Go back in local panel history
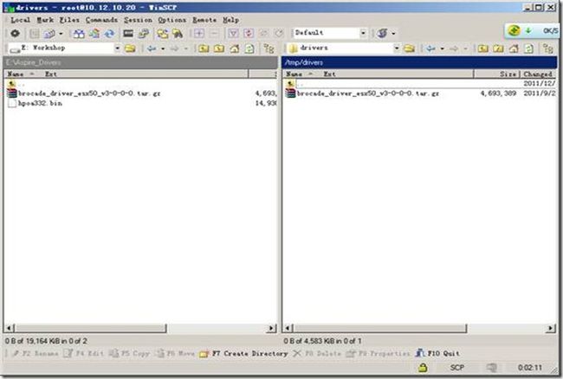This screenshot has height=379, width=563. click(x=152, y=48)
